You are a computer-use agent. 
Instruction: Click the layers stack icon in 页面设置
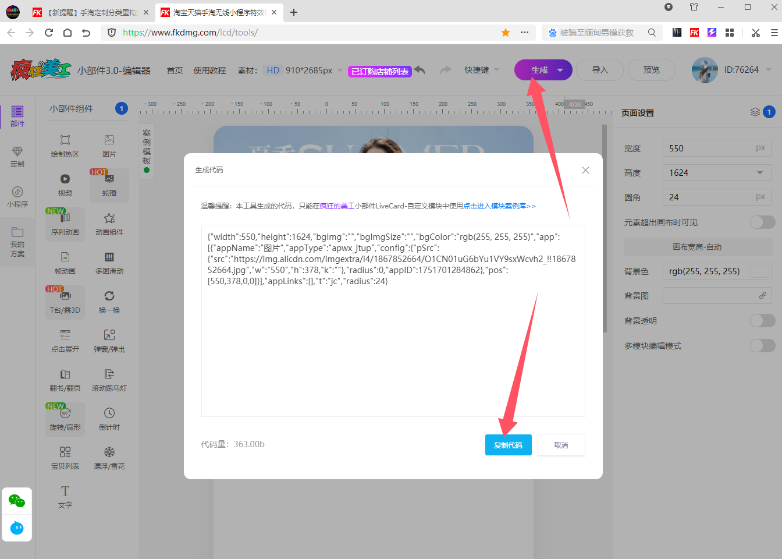coord(755,112)
